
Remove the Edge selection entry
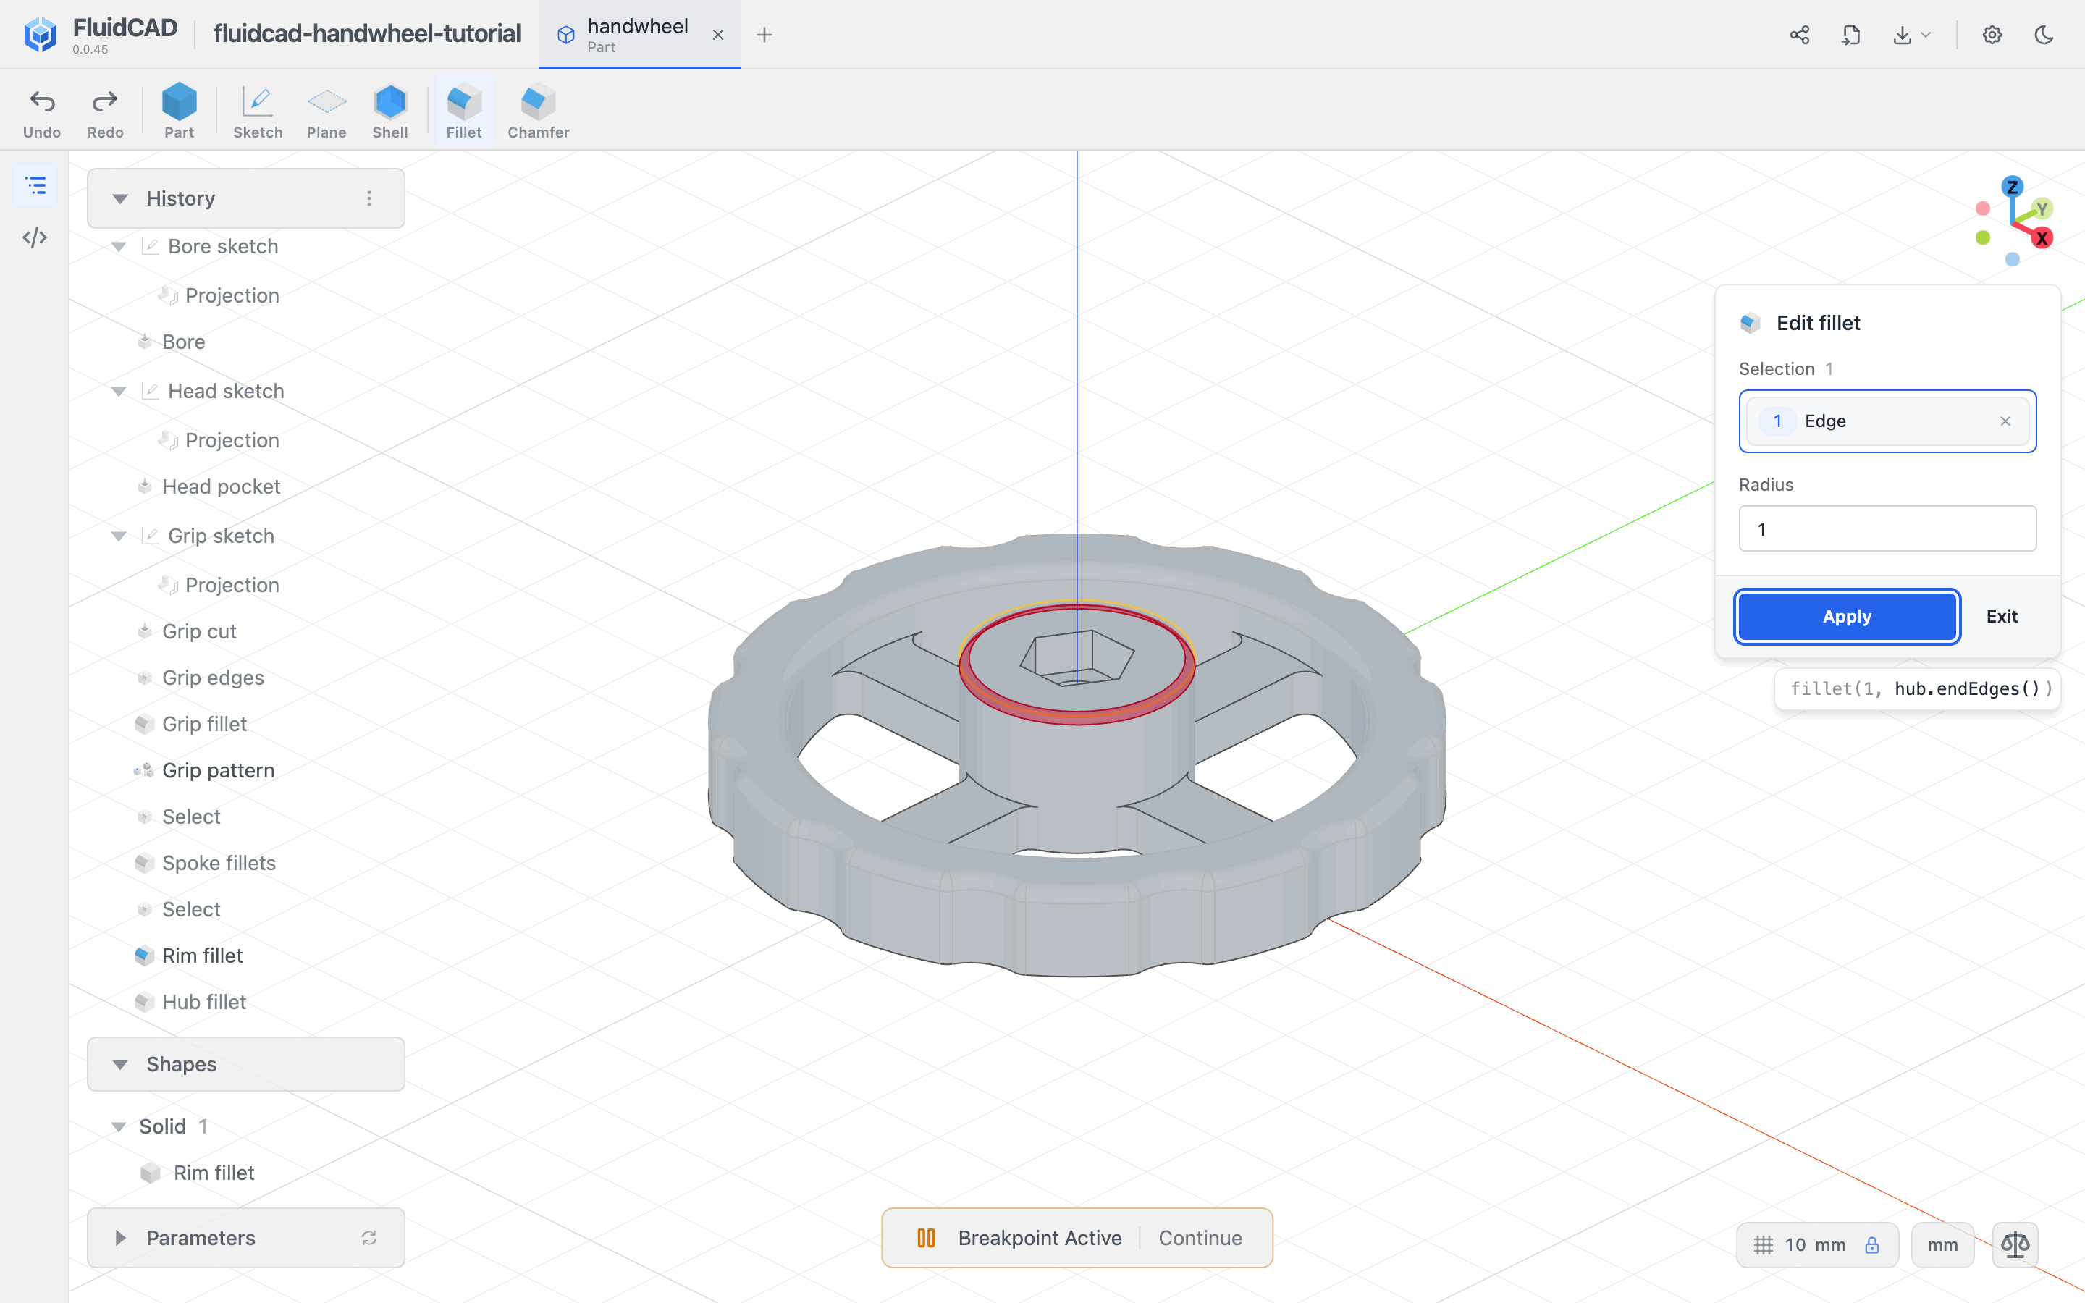(2005, 421)
